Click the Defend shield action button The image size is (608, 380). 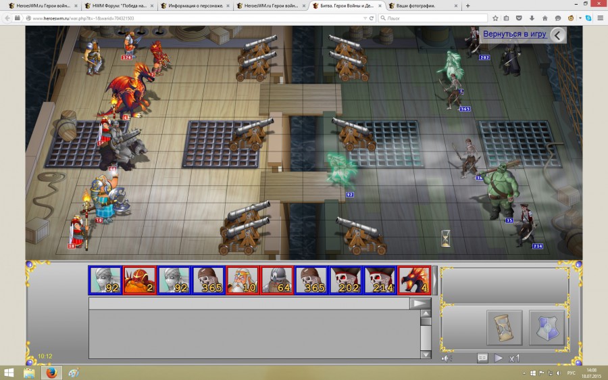point(547,328)
